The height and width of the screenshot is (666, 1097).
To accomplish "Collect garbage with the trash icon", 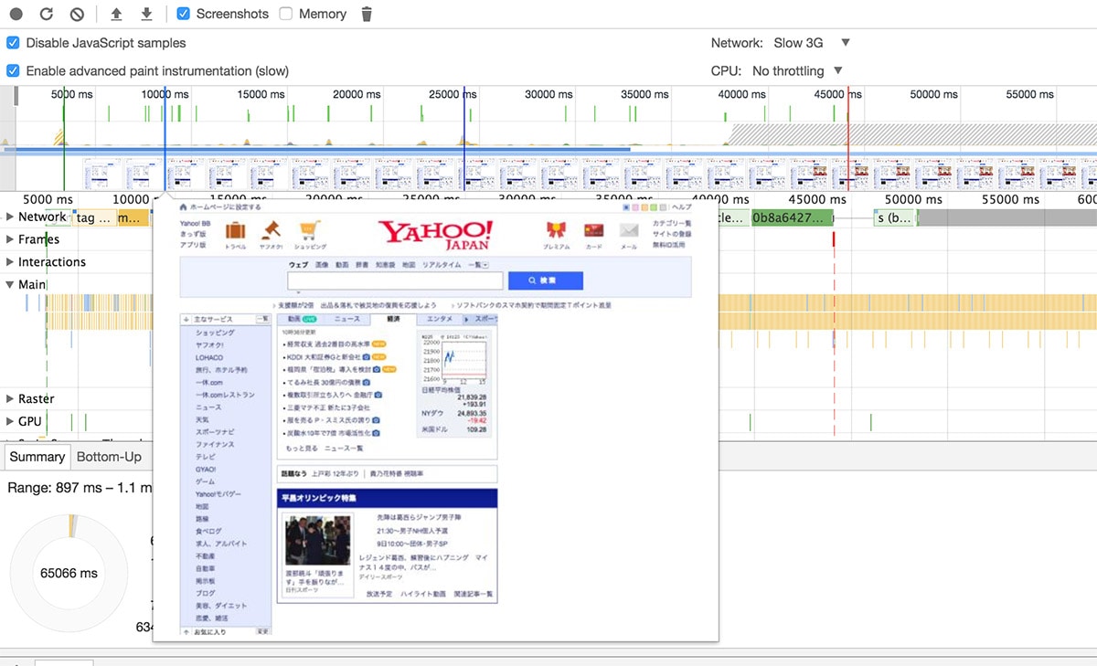I will tap(367, 15).
